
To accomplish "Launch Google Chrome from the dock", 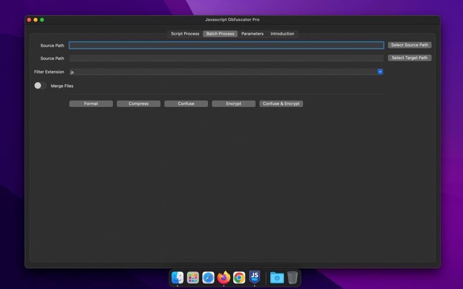I will pos(239,277).
